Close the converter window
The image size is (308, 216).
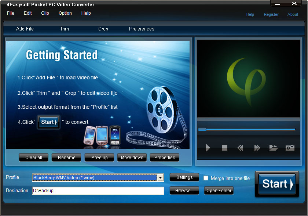pyautogui.click(x=294, y=3)
